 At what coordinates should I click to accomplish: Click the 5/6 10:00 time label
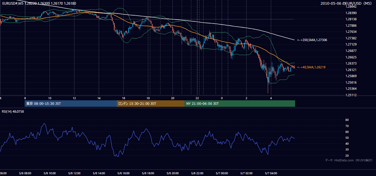click(x=50, y=173)
